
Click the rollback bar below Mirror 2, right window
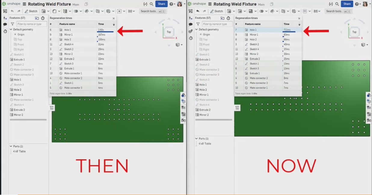[x=214, y=120]
